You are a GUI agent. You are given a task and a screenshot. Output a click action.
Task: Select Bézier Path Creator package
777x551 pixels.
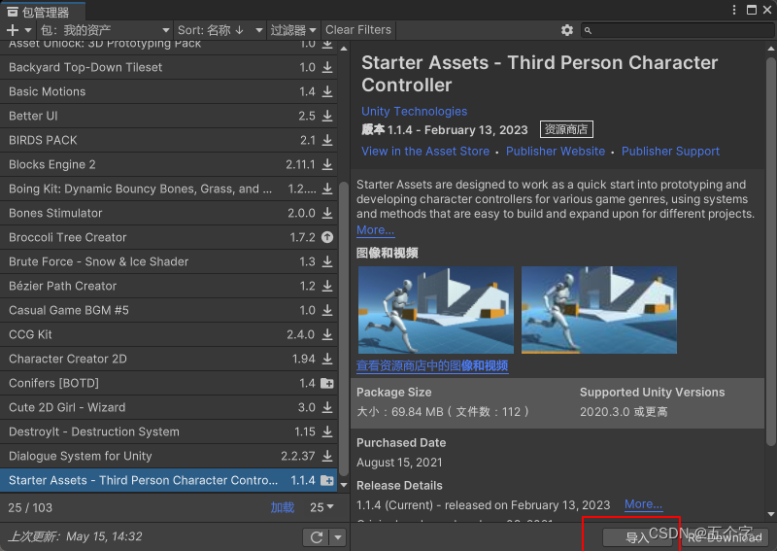tap(168, 286)
